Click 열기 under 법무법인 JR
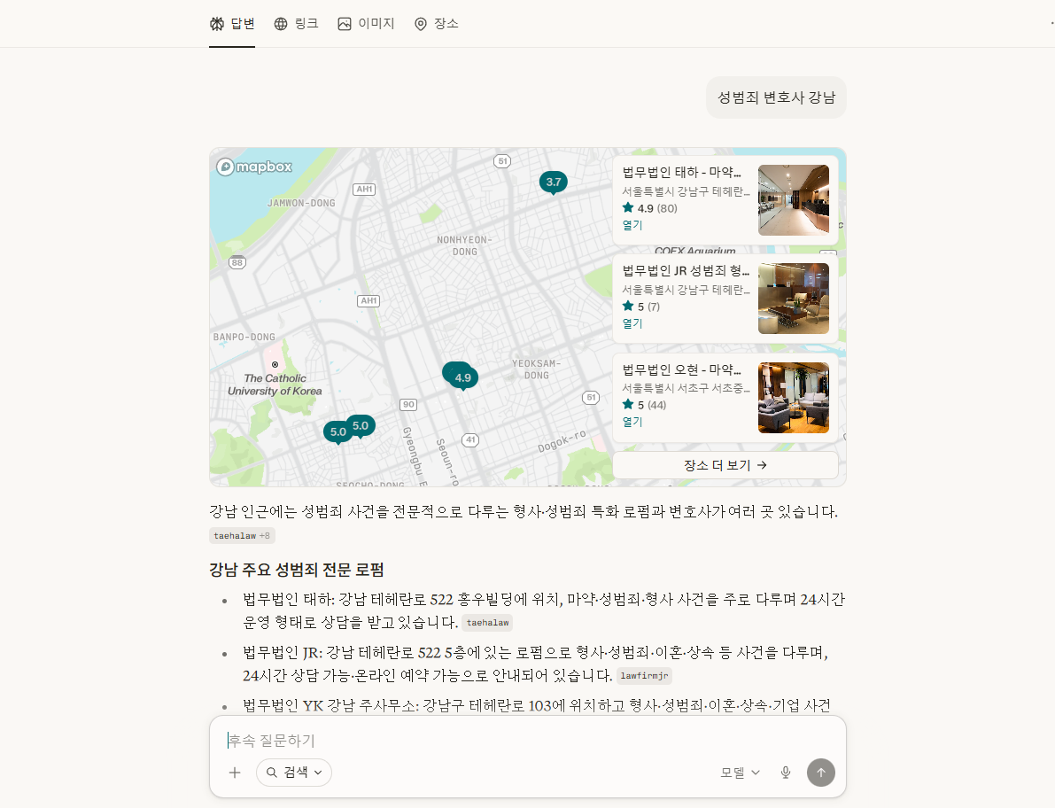Image resolution: width=1055 pixels, height=808 pixels. [632, 322]
